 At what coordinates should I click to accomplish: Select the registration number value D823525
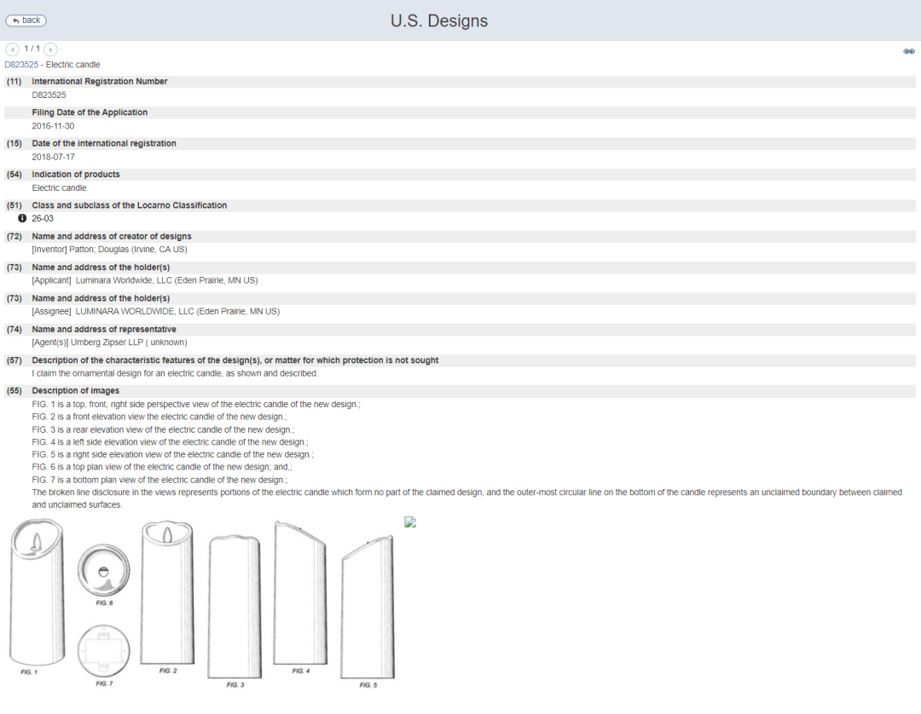[49, 95]
